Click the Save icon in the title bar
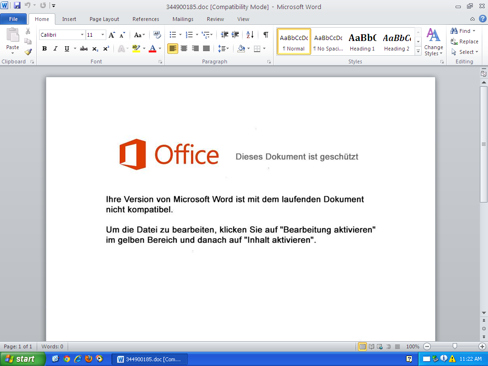 tap(17, 5)
